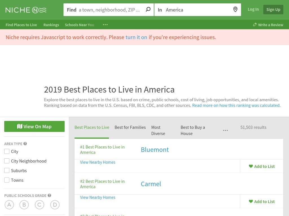Open more ranking tabs ellipsis
Viewport: 289px width, 216px height.
pos(225,130)
